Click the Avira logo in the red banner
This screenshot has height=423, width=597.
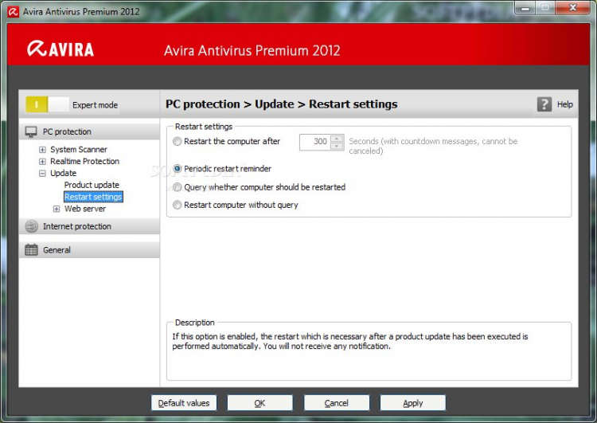(60, 49)
